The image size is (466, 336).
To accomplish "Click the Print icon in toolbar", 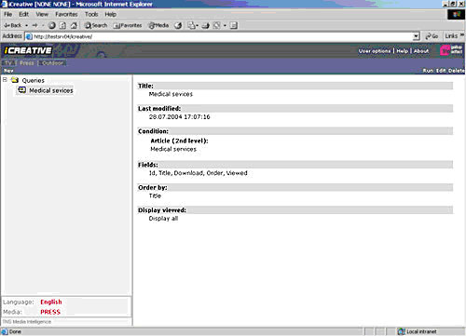I will click(205, 25).
